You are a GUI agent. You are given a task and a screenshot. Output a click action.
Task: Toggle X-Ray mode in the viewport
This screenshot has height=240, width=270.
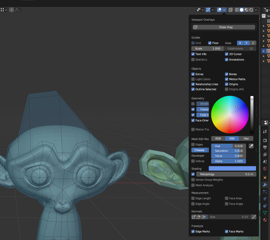click(x=230, y=10)
